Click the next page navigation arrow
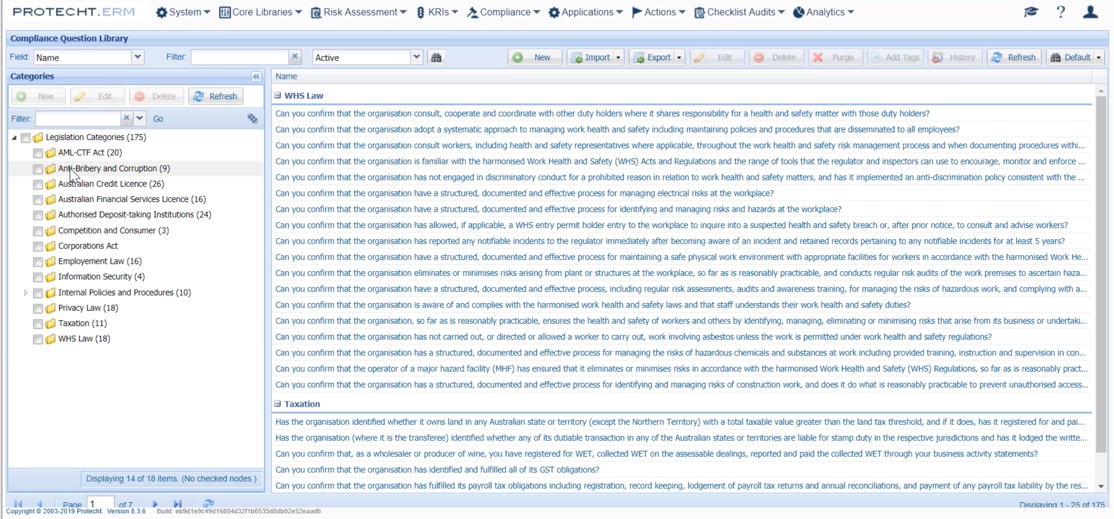 point(155,504)
